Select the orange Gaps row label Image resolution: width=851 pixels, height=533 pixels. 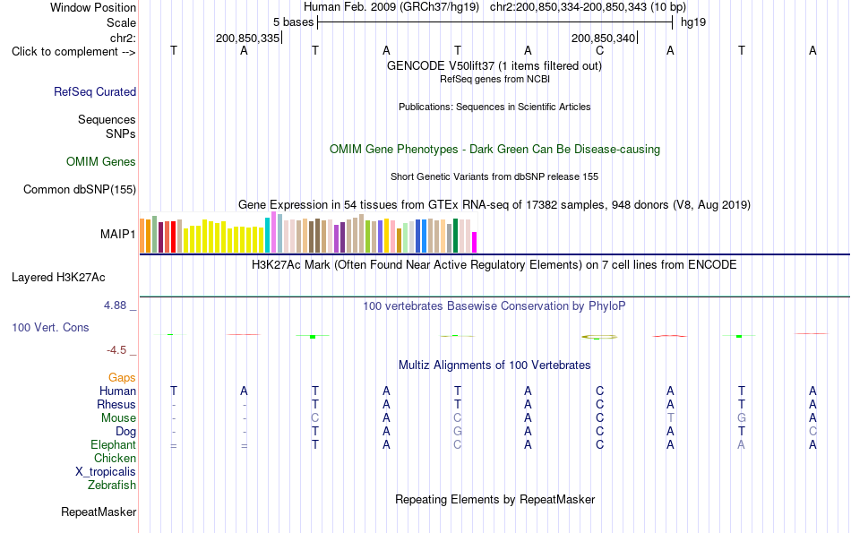point(122,377)
